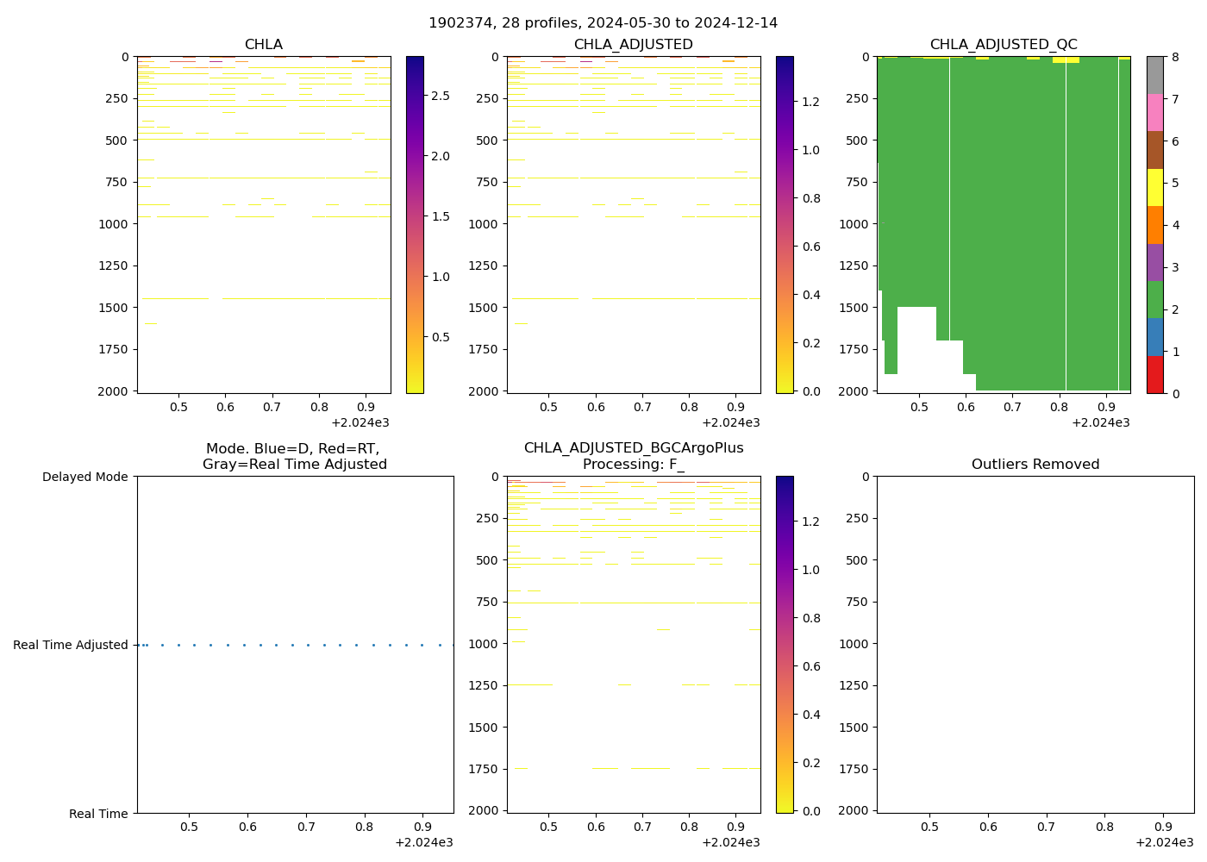Click the CHLA subplot title
Screen dimensions: 1207x862
click(x=263, y=44)
